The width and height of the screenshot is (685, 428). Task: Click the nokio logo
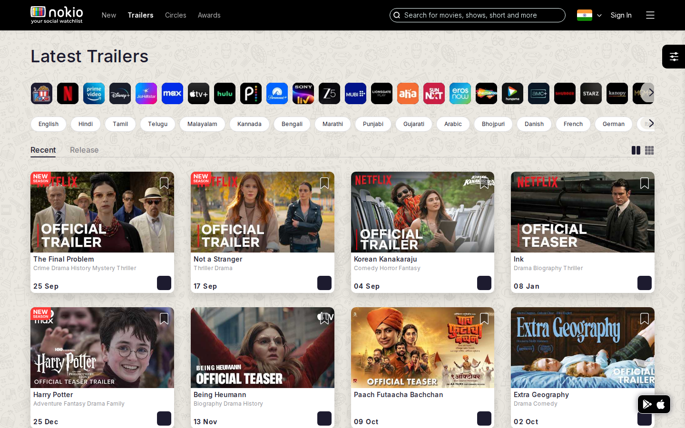coord(57,15)
